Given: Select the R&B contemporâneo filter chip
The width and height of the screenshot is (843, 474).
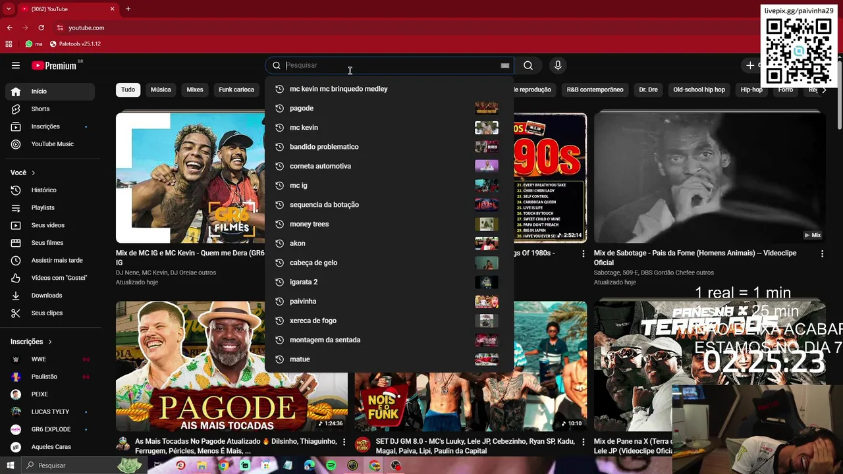Looking at the screenshot, I should [x=595, y=90].
